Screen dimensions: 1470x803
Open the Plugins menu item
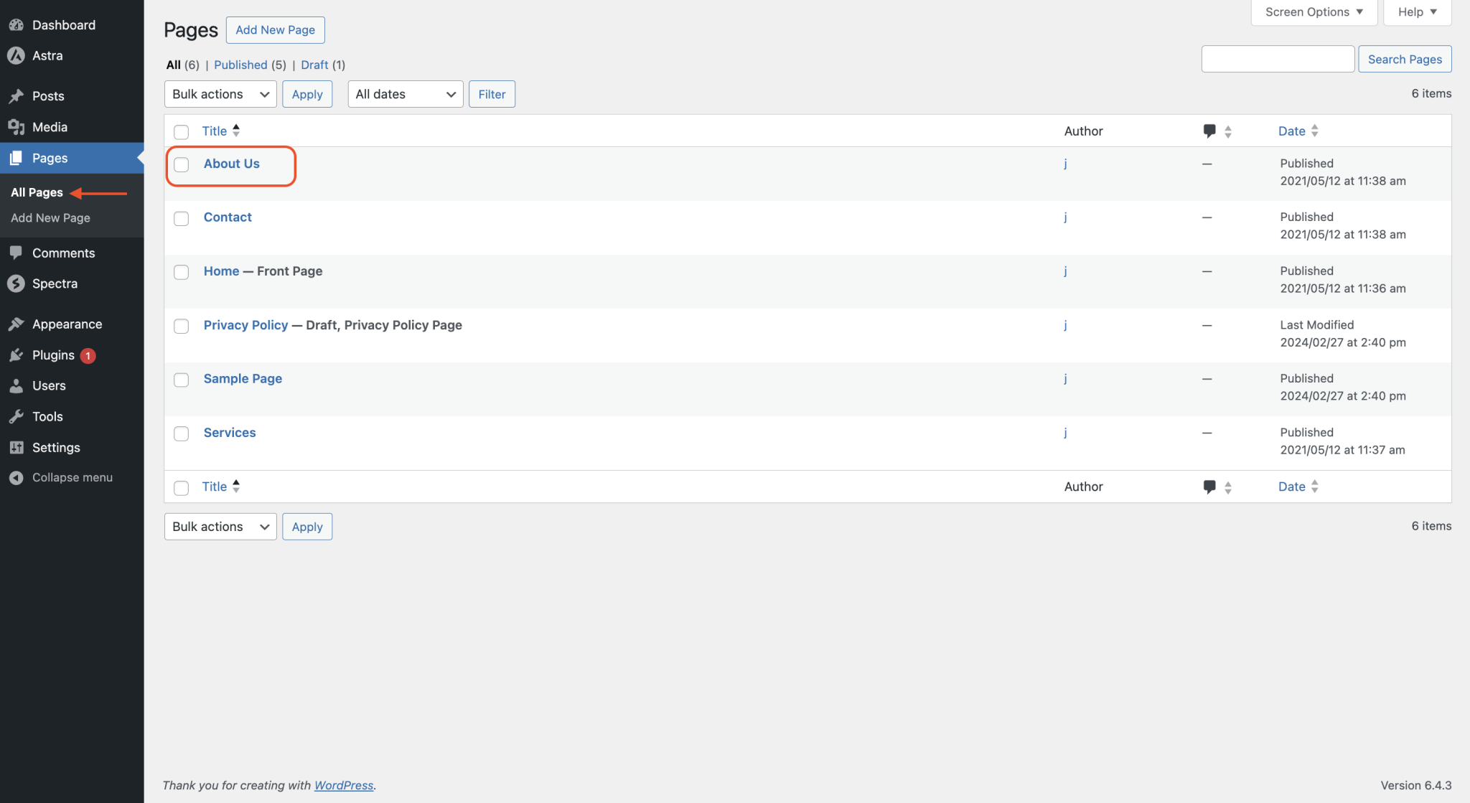[x=53, y=355]
